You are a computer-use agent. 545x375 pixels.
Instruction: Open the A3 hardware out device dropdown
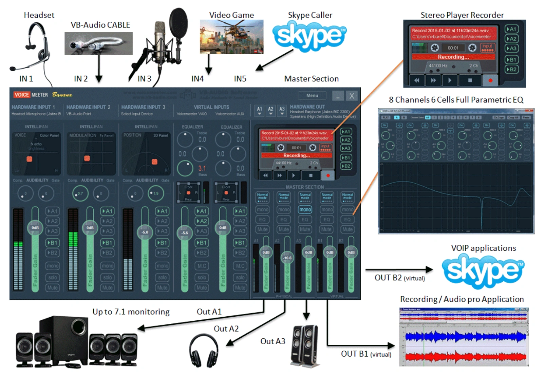coord(282,111)
